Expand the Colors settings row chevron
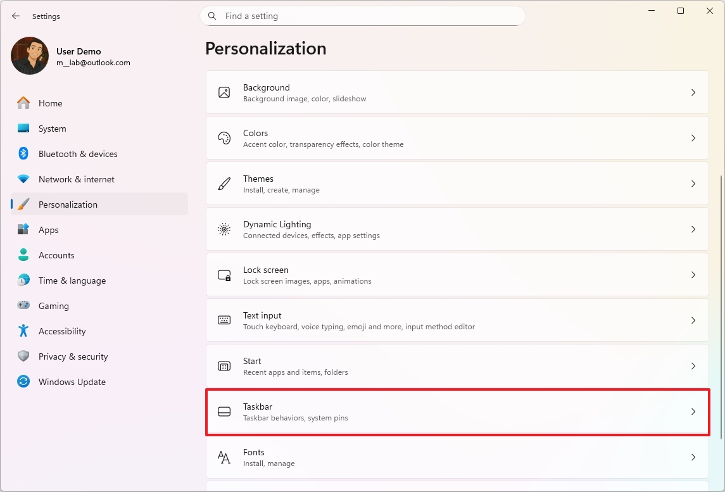The height and width of the screenshot is (492, 725). (x=693, y=137)
